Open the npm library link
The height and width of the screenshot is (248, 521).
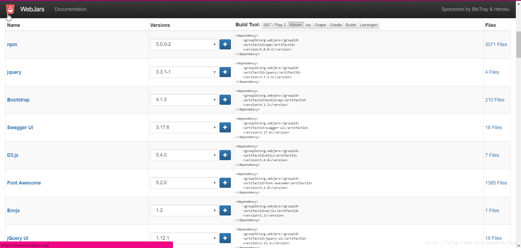[12, 44]
